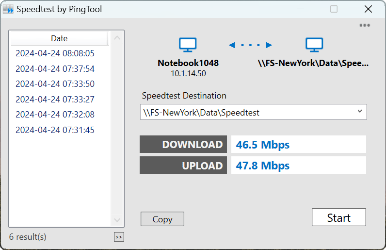386x250 pixels.
Task: Copy the speedtest results
Action: coord(162,219)
